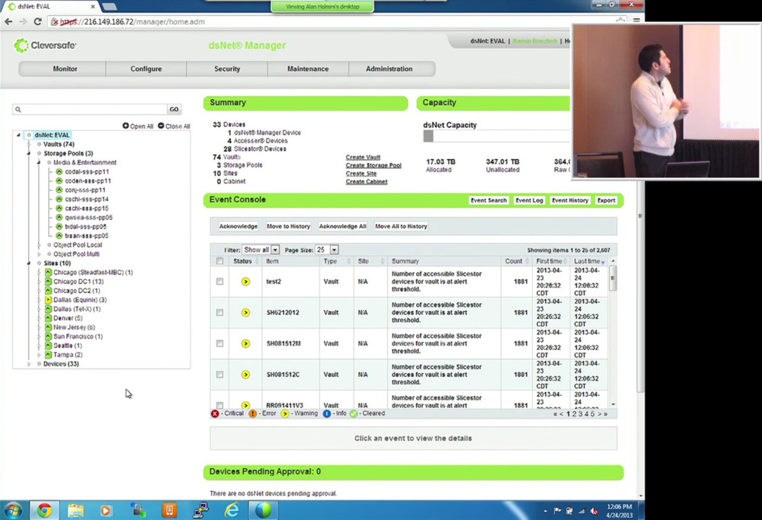Expand the Object Pool Multi node
The height and width of the screenshot is (520, 762).
[39, 254]
